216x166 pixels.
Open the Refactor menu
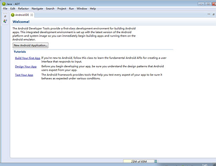point(23,9)
